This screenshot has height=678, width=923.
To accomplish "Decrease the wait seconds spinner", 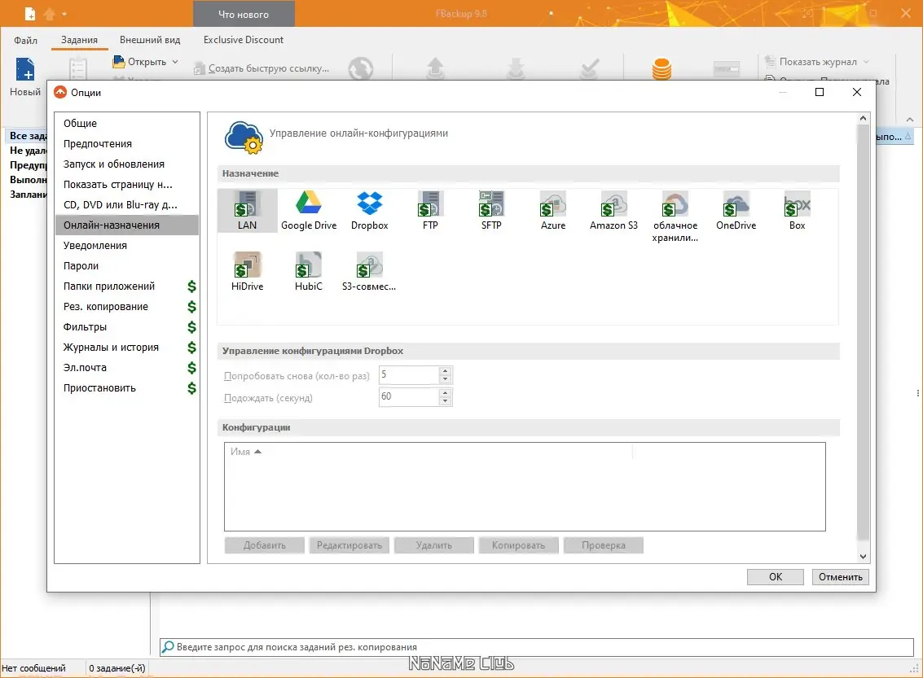I will click(445, 401).
